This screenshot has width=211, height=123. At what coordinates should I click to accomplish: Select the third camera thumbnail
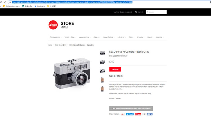pos(102,71)
